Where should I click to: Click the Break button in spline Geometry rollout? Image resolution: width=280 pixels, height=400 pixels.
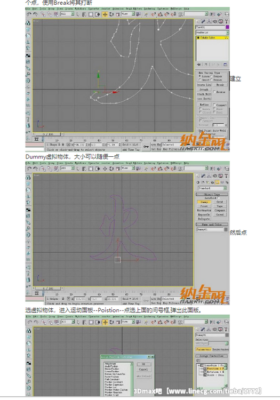tap(220, 85)
